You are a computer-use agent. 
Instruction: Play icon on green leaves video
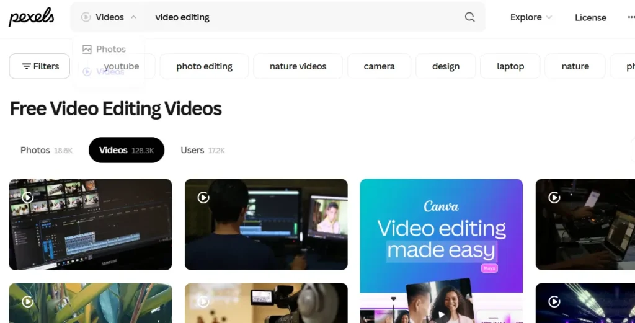(x=27, y=301)
